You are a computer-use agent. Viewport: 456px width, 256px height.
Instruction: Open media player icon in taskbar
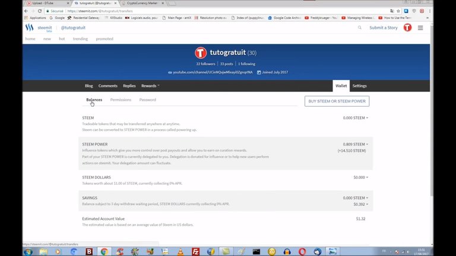tap(58, 252)
